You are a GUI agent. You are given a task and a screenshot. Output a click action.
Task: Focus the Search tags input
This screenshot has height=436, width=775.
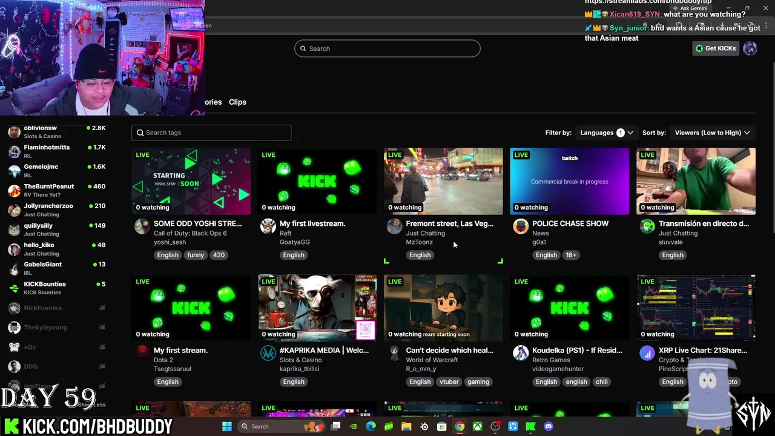(x=211, y=133)
